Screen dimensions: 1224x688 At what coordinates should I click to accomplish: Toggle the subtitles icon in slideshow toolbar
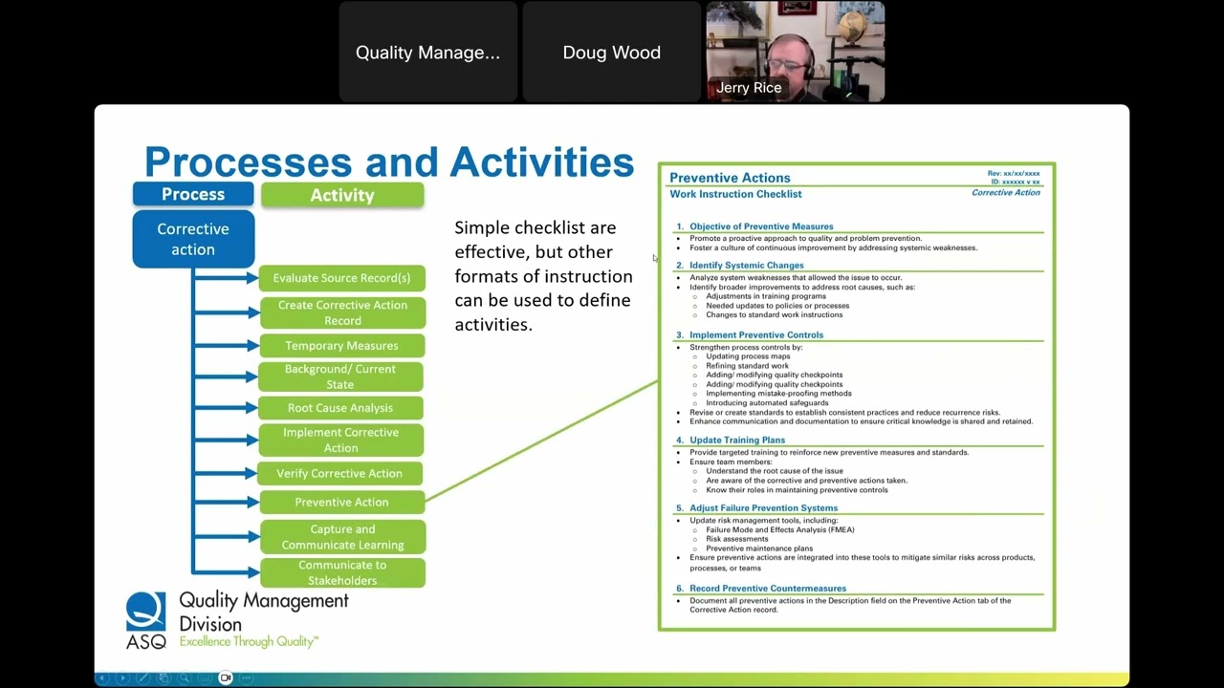click(x=205, y=677)
